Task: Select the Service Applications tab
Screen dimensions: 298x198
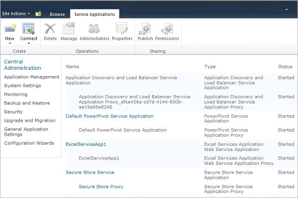Action: tap(94, 14)
